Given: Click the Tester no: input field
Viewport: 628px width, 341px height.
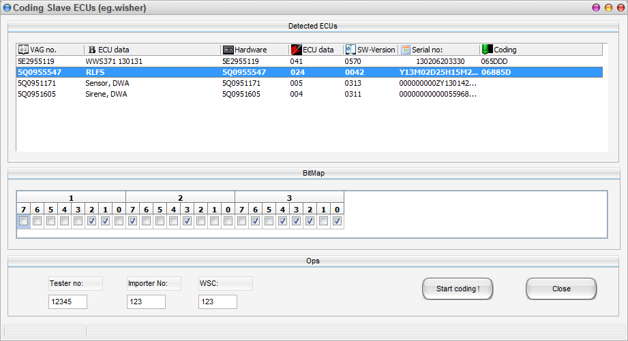Looking at the screenshot, I should click(68, 302).
